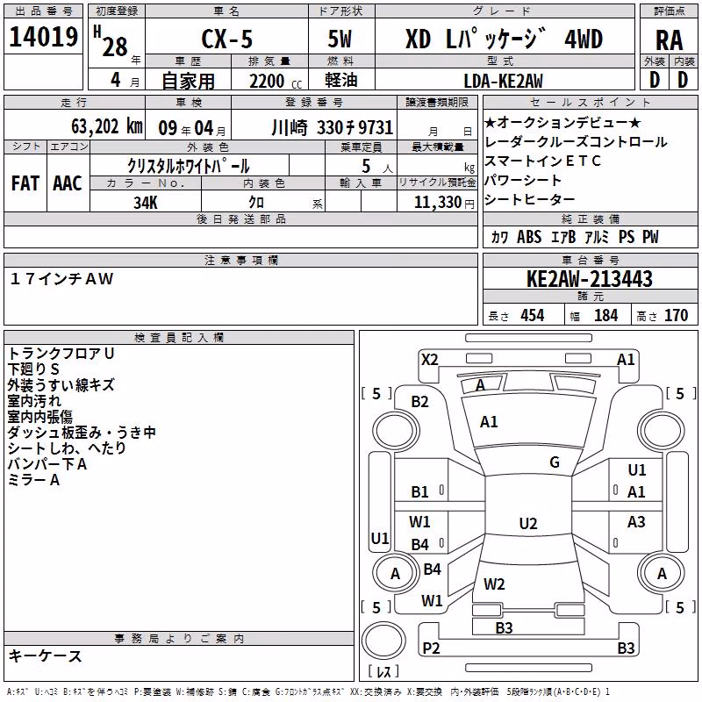Viewport: 702px width, 702px height.
Task: Click inspector note 室内内張傷
Action: (40, 417)
